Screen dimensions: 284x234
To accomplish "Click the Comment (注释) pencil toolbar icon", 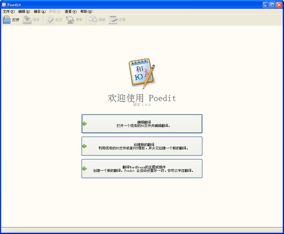I will pyautogui.click(x=114, y=20).
